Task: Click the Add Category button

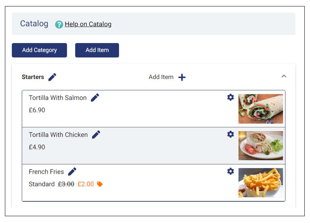Action: point(39,50)
